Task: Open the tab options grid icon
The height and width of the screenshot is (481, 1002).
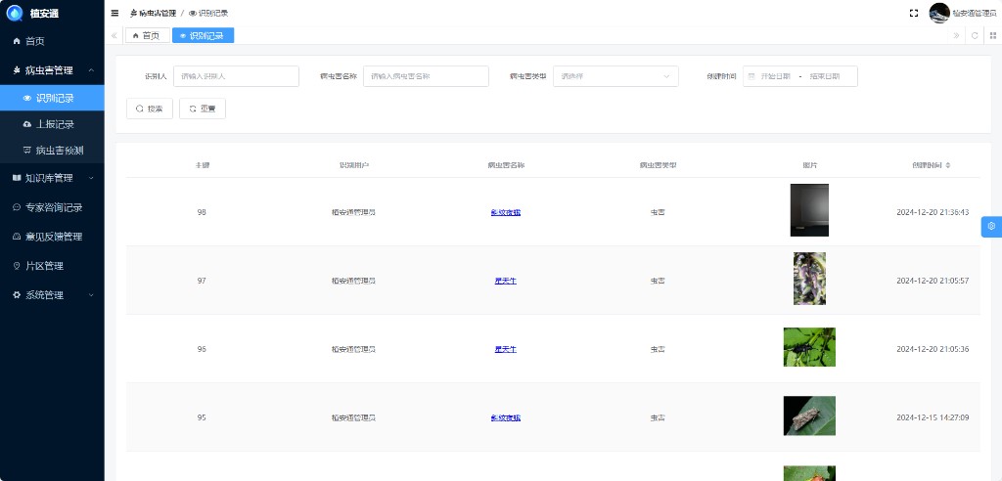Action: coord(993,36)
